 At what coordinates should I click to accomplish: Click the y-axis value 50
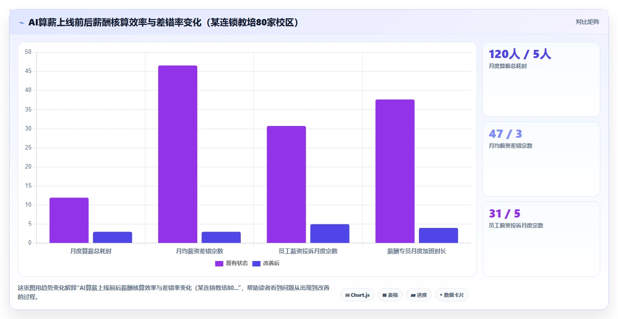click(28, 52)
